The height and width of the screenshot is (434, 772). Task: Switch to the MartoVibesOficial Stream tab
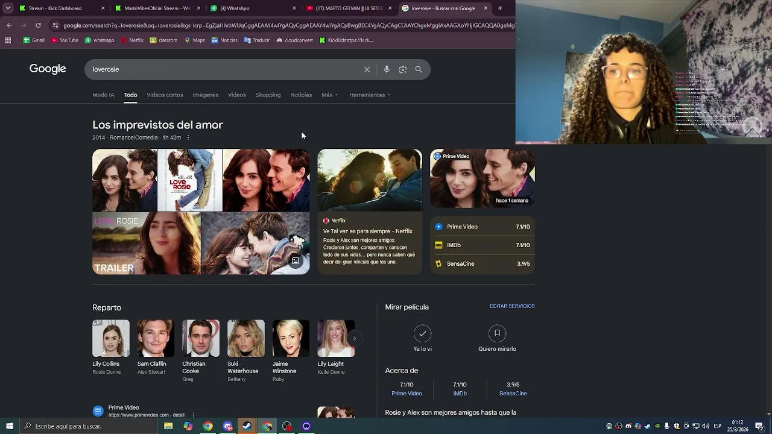pyautogui.click(x=158, y=8)
